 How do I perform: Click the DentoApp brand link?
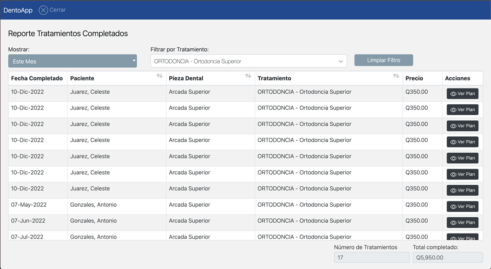[18, 10]
